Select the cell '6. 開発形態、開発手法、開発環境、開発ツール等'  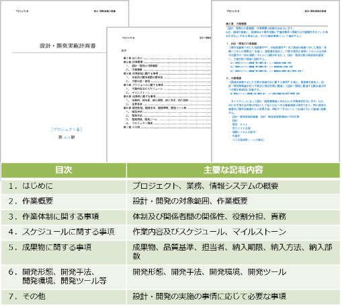tap(64, 277)
